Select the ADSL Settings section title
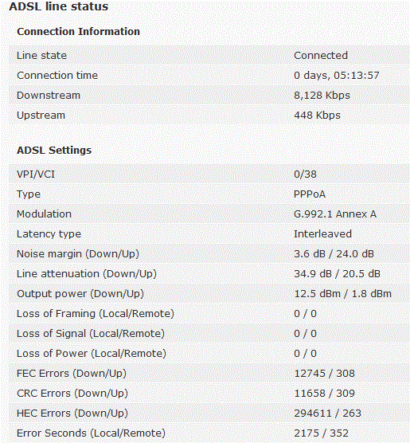This screenshot has width=410, height=443. coord(54,150)
